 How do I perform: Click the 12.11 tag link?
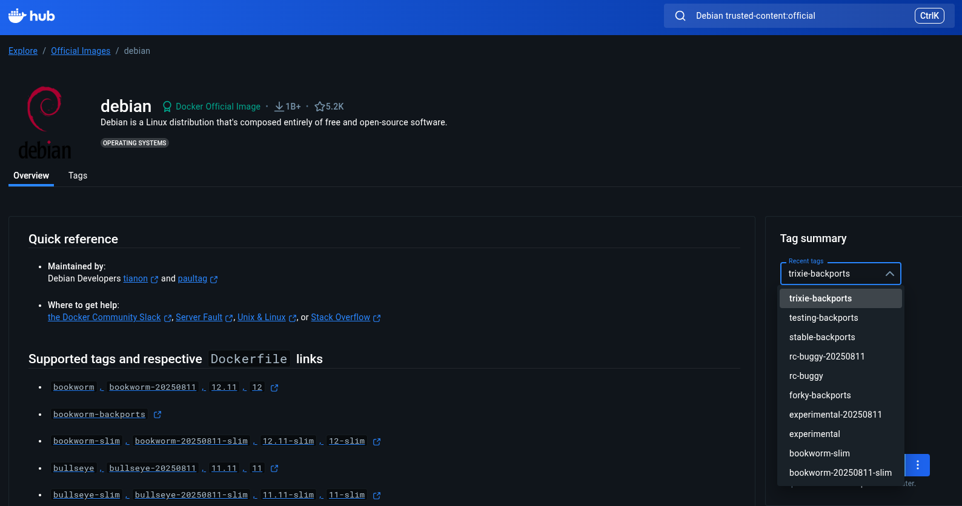(224, 387)
